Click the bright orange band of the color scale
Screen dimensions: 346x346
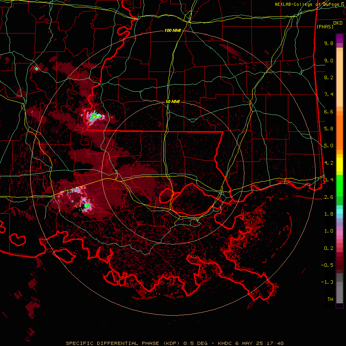click(339, 133)
